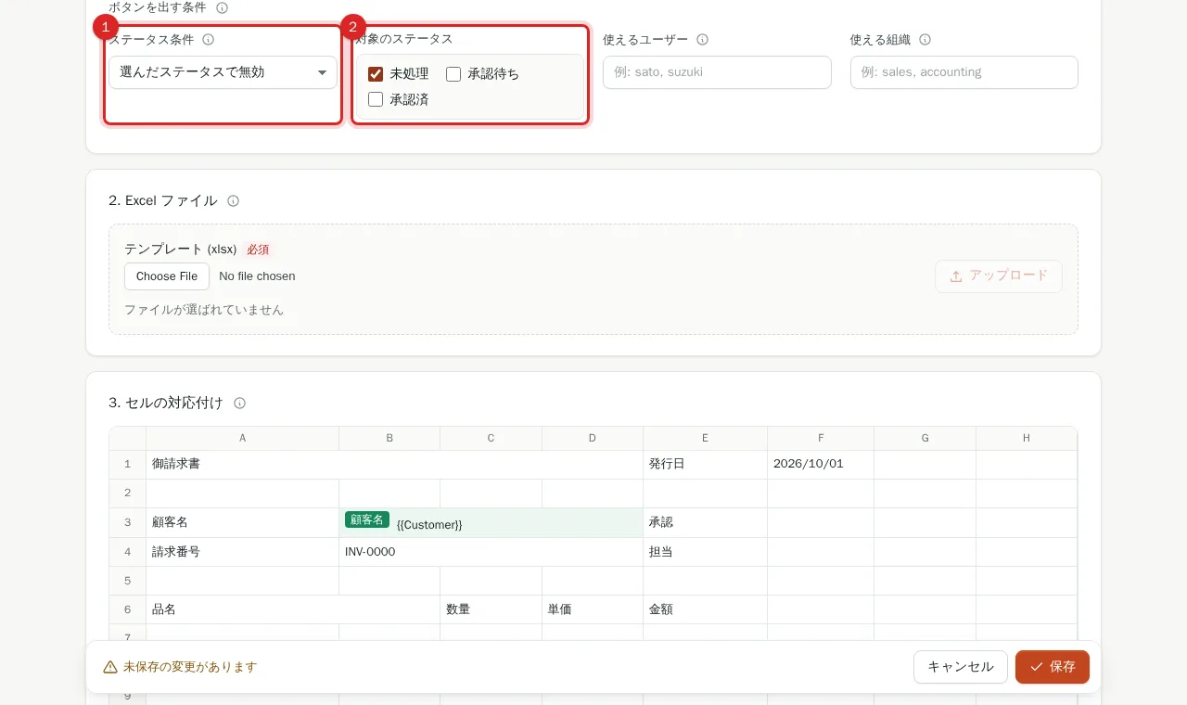Save changes with the 保存 button
Image resolution: width=1187 pixels, height=705 pixels.
1053,667
